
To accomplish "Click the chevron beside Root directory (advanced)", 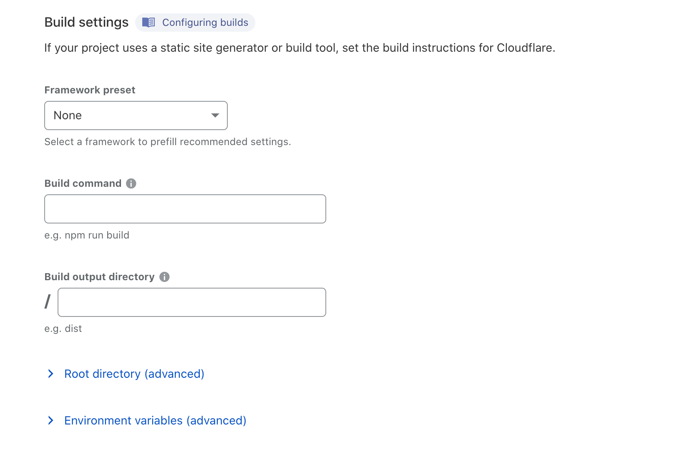I will click(51, 374).
